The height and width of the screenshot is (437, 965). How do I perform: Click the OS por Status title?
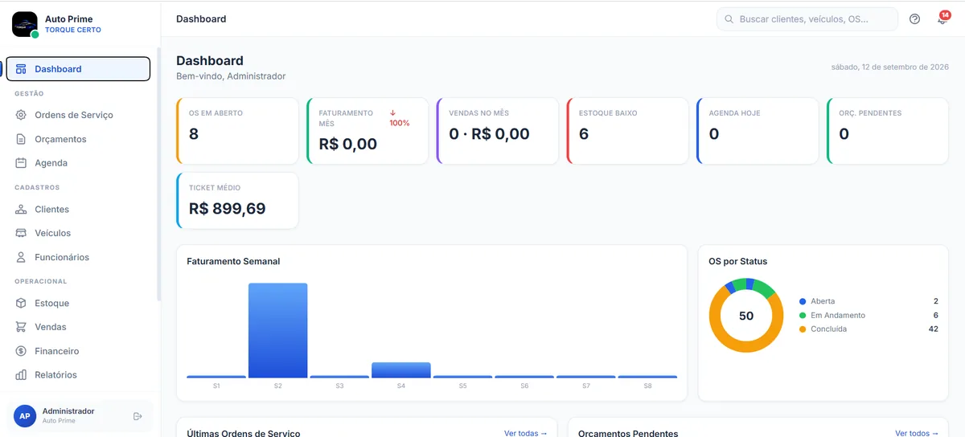coord(737,261)
